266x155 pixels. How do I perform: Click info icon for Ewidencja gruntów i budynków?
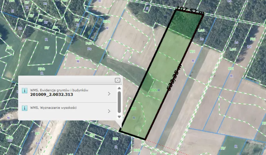click(25, 91)
